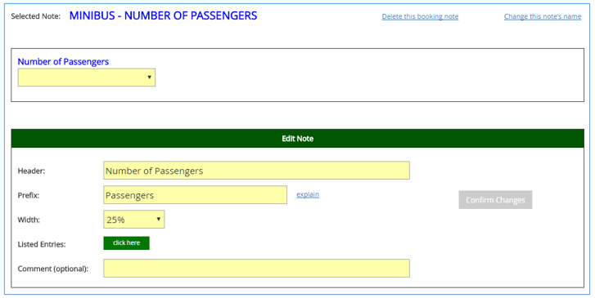The image size is (595, 298).
Task: Open the Change this note's name link
Action: point(543,16)
